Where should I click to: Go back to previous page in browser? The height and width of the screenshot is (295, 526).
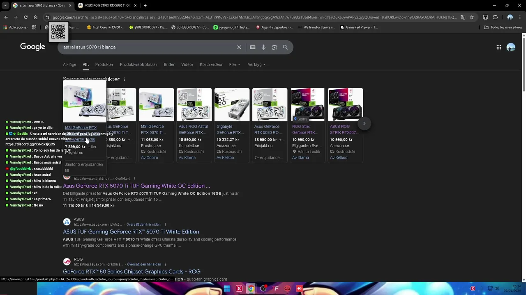point(6,17)
